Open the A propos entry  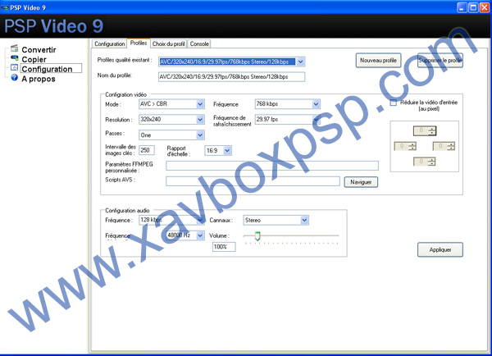pos(39,79)
